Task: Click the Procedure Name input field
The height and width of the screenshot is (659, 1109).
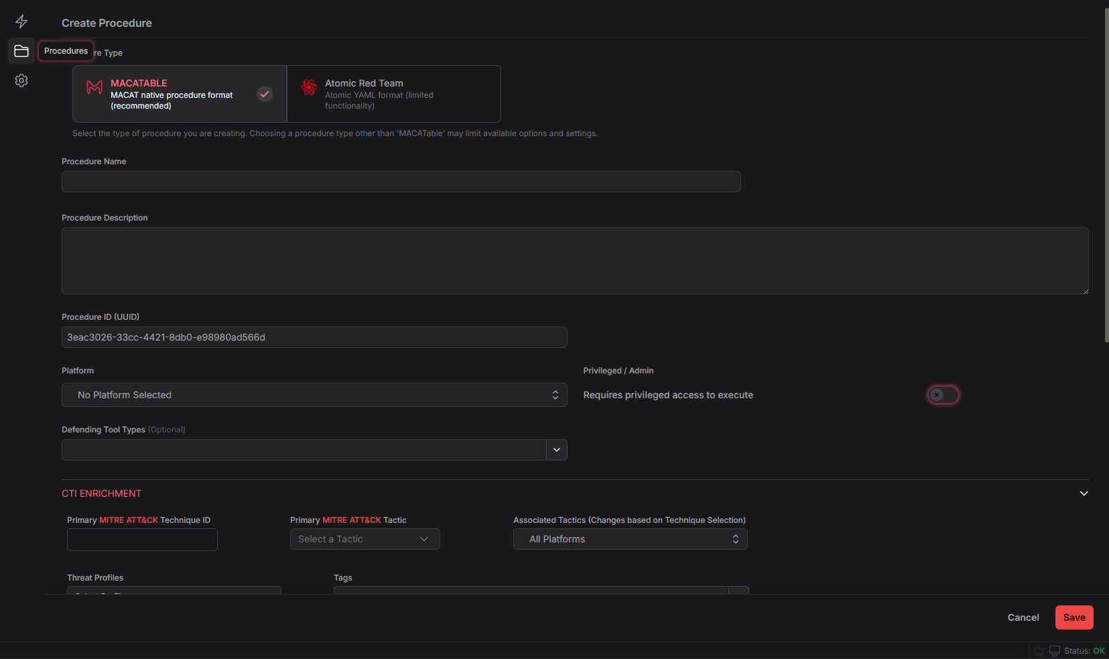Action: coord(400,182)
